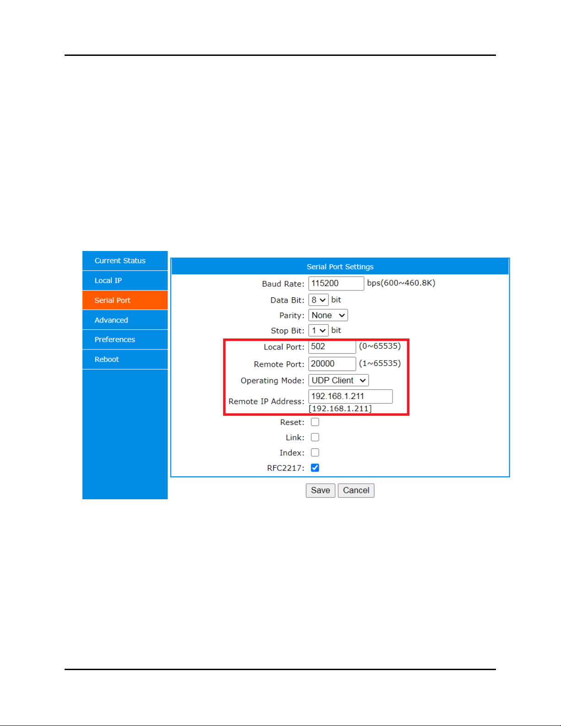This screenshot has height=726, width=561.
Task: Click the (0~65535) range hint
Action: [x=380, y=346]
